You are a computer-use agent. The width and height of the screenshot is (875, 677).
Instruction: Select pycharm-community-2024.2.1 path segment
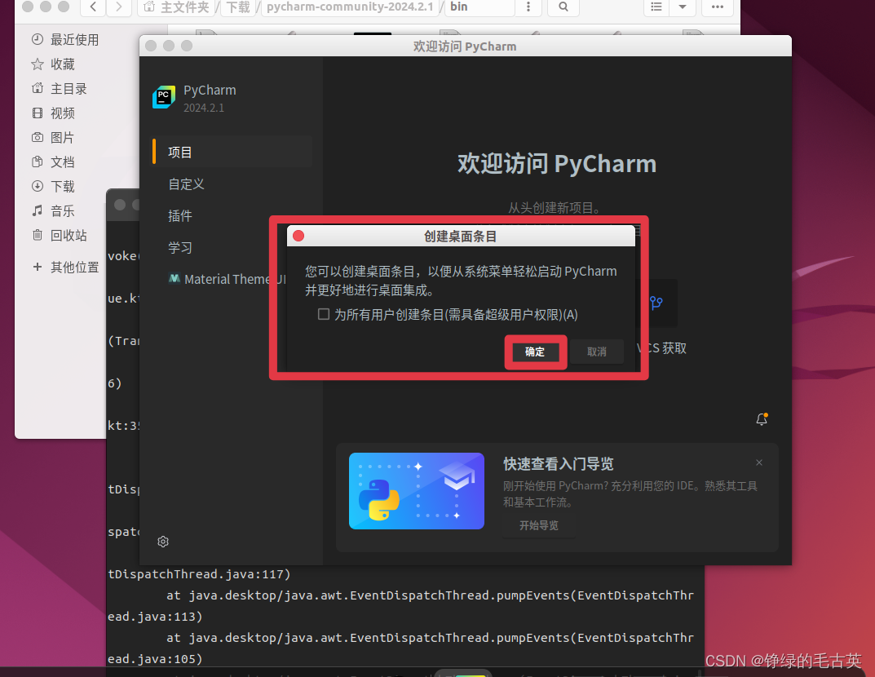(x=350, y=7)
